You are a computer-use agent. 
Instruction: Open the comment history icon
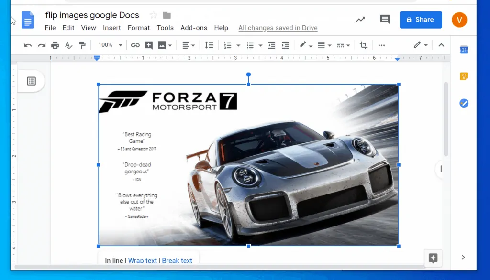pyautogui.click(x=385, y=20)
